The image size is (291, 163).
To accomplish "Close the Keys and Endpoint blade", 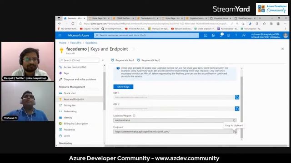I will click(282, 49).
